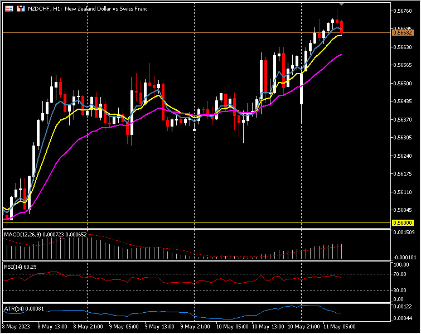Click the 8 May 2023 date label
Viewport: 421px width, 334px height.
pos(17,326)
